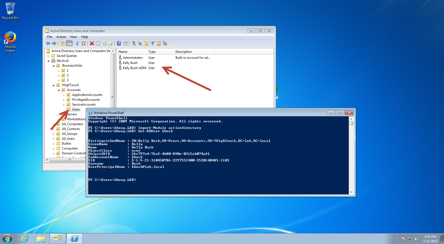Screen dimensions: 444x244
Task: Click the volume speaker tray icon
Action: (x=417, y=239)
